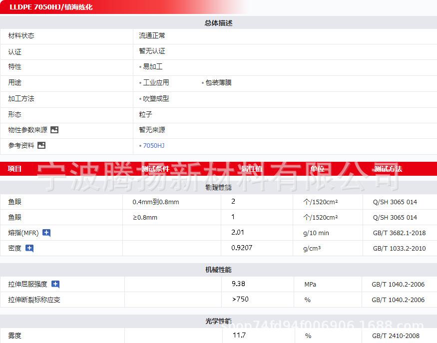The width and height of the screenshot is (437, 343).
Task: Expand the plus icon next to 密度
Action: [x=29, y=248]
